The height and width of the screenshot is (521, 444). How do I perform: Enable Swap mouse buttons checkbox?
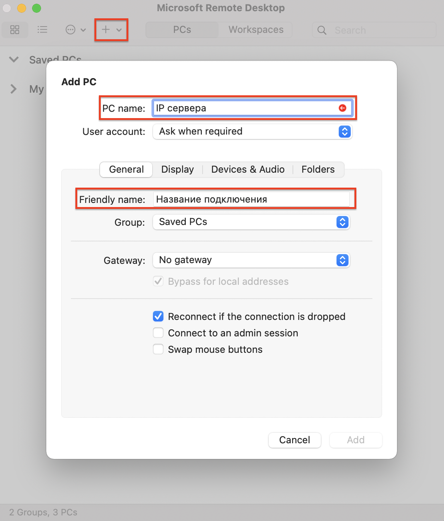[158, 349]
